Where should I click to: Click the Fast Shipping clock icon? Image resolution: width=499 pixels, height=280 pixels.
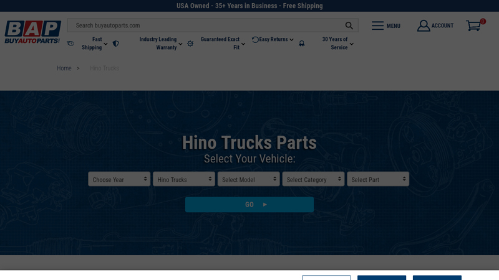pos(70,44)
